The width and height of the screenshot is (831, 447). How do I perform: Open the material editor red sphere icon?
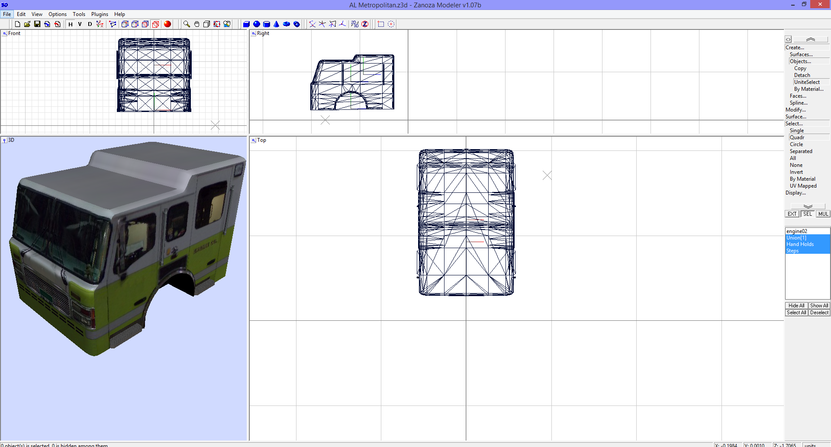coord(167,24)
